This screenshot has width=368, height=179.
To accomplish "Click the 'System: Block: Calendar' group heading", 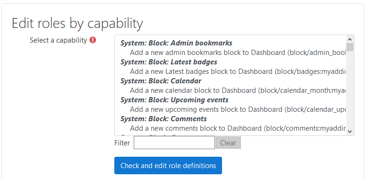I will (161, 81).
